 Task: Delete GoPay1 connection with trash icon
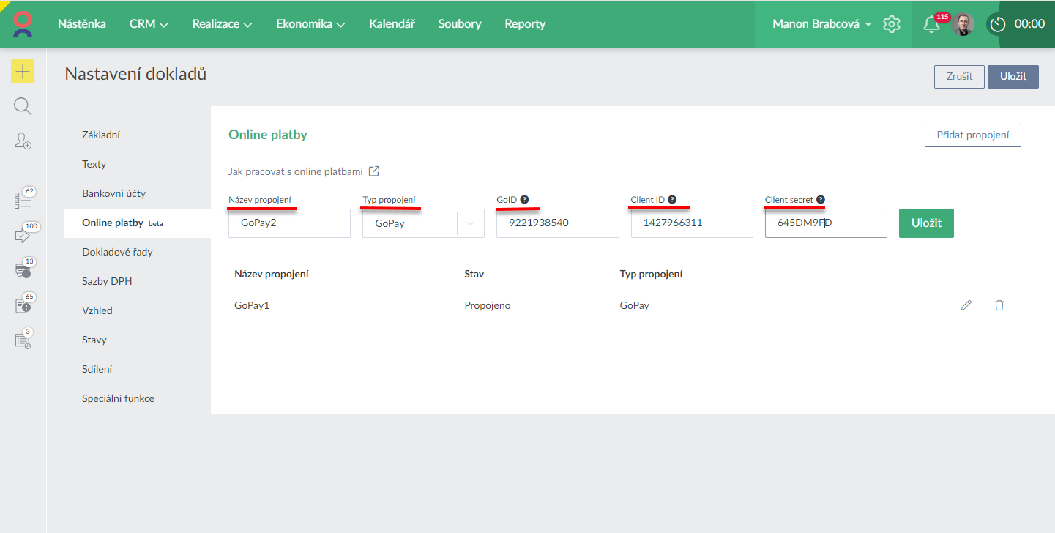click(x=999, y=305)
